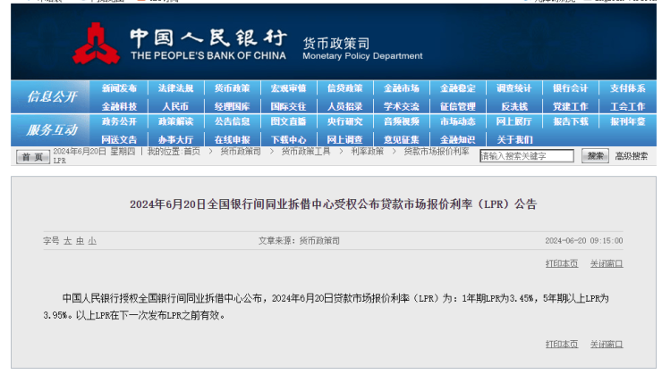
Task: Click the People's Bank of China red logo
Action: (x=96, y=45)
